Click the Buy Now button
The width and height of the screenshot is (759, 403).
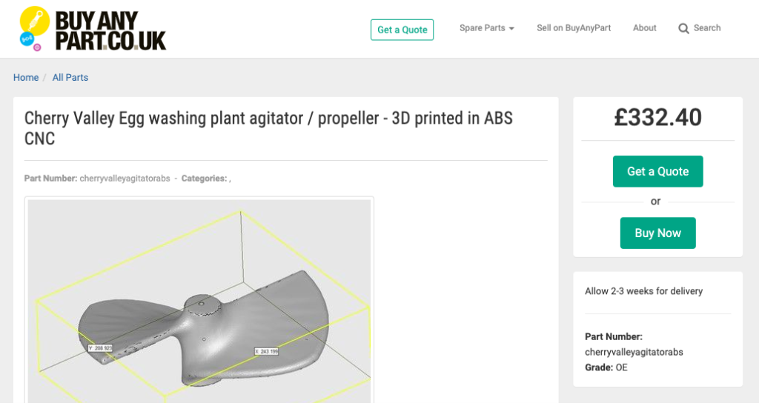658,233
